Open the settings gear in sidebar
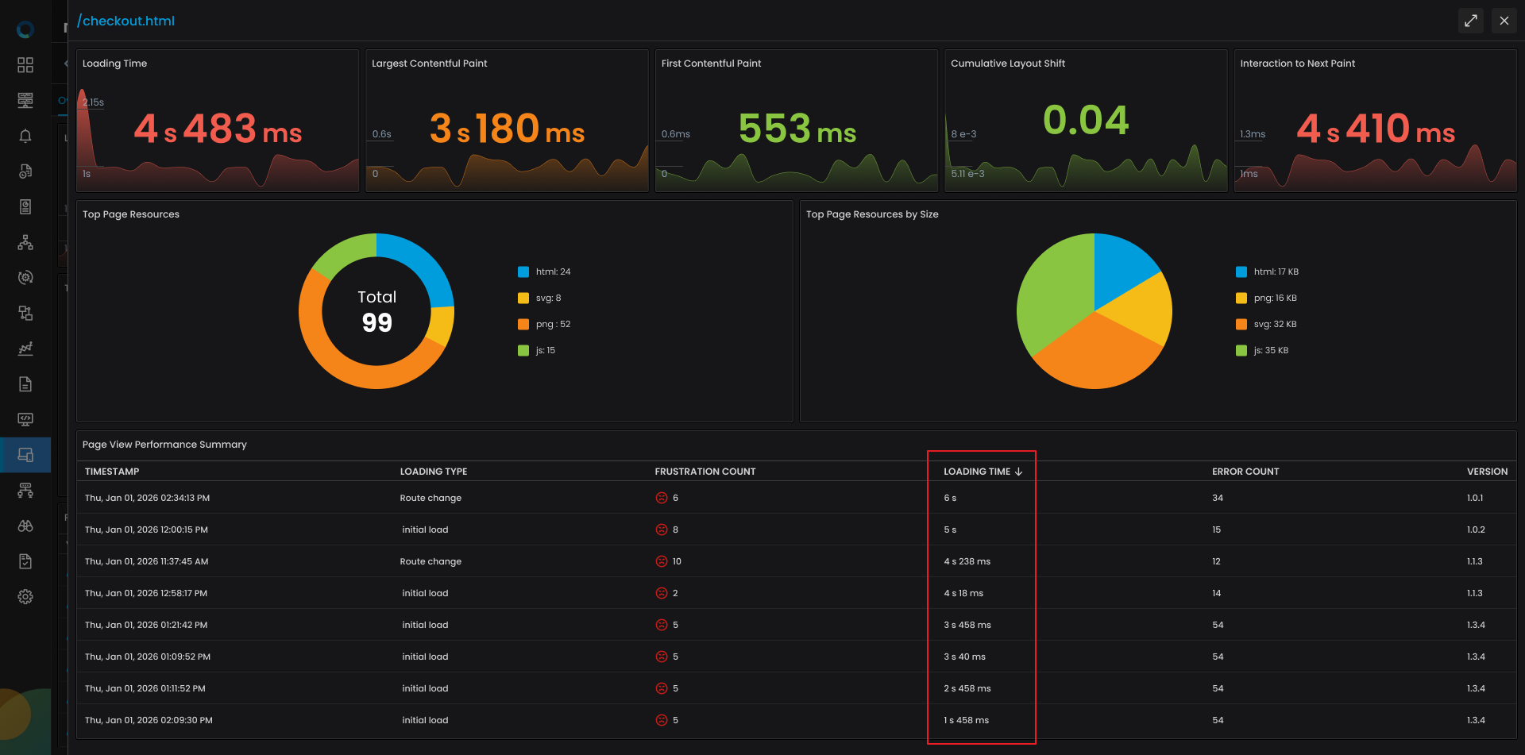 pos(25,597)
